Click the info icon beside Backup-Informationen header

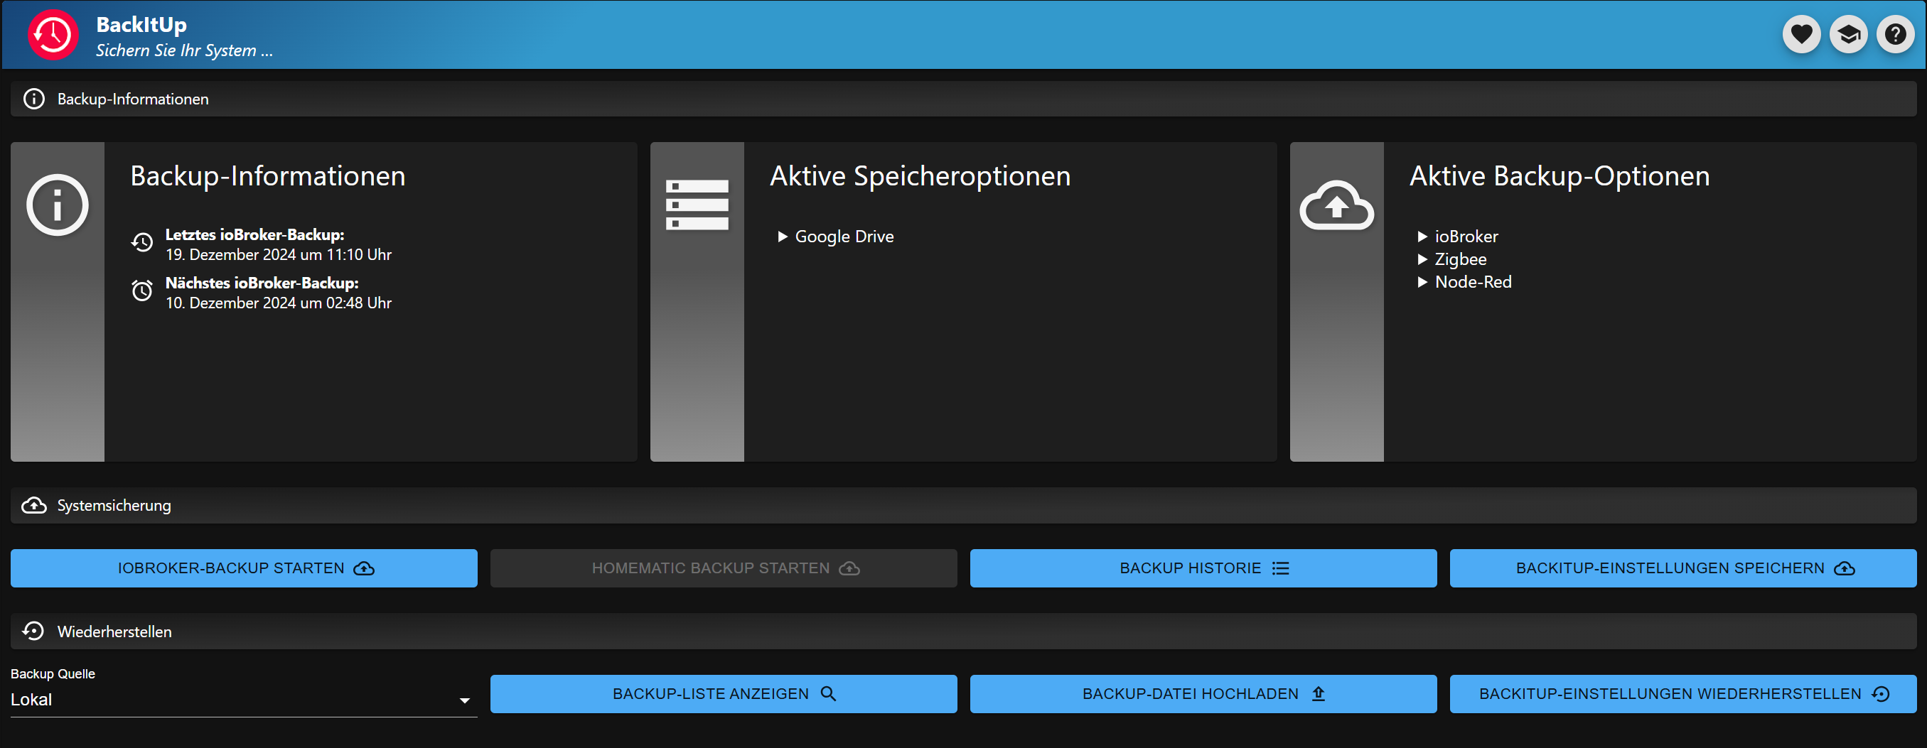click(x=34, y=99)
